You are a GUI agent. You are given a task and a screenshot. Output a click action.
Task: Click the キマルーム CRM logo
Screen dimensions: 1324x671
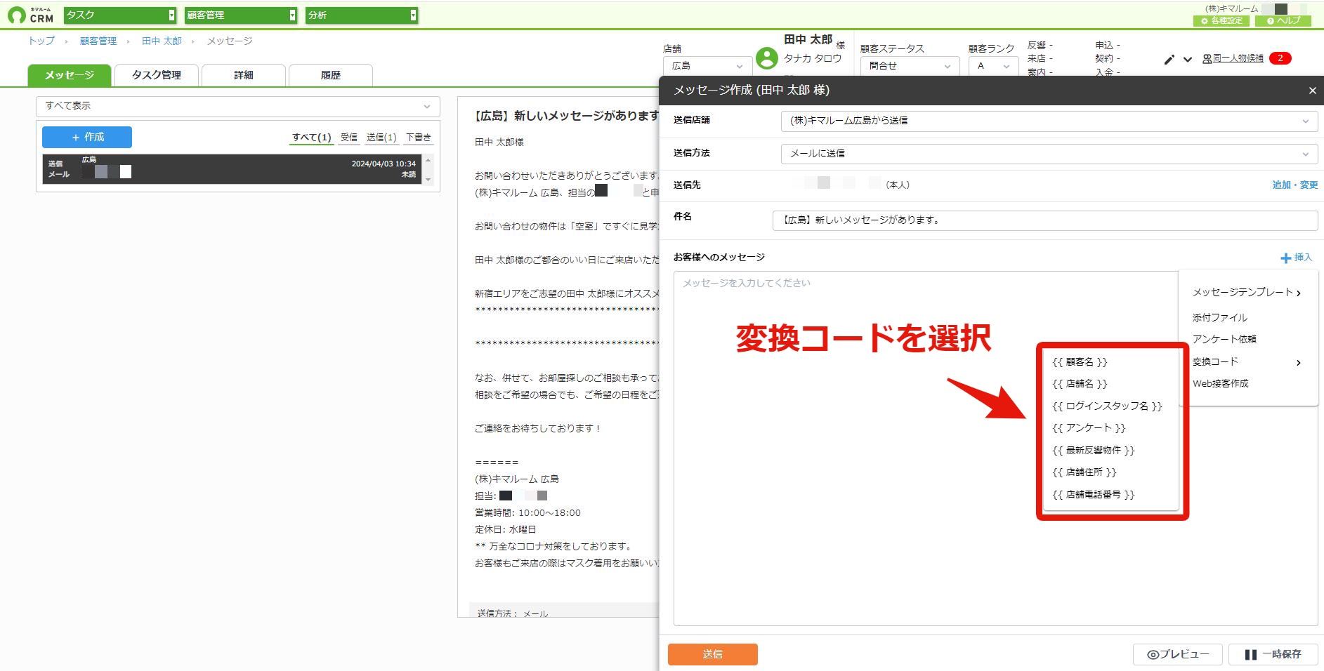point(31,15)
